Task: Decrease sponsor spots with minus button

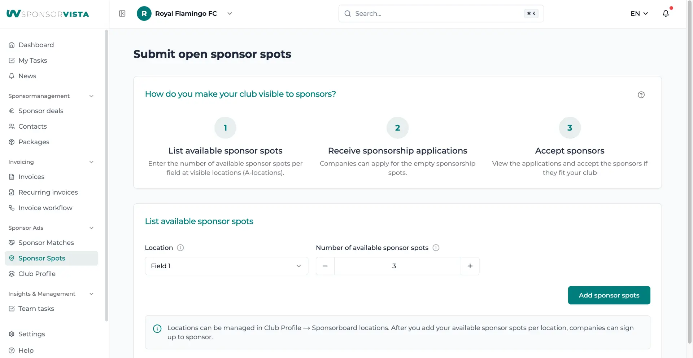Action: pyautogui.click(x=325, y=266)
